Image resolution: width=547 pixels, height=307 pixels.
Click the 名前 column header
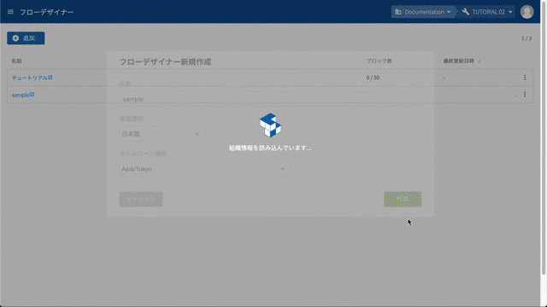(16, 61)
